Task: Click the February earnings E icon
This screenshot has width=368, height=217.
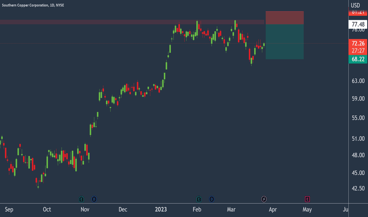Action: (x=199, y=199)
